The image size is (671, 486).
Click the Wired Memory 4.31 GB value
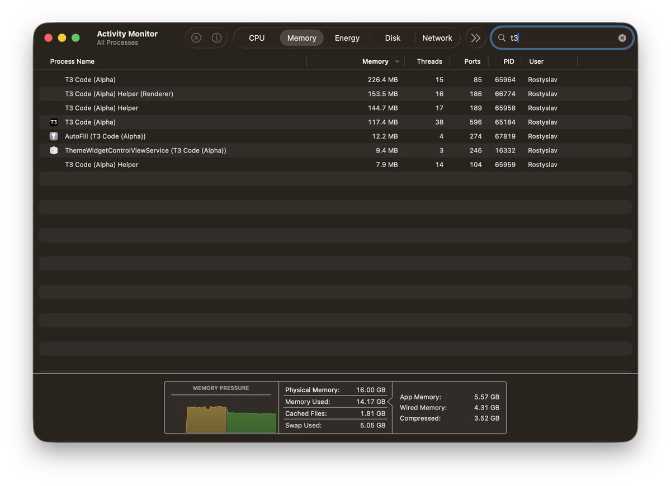[x=486, y=408]
